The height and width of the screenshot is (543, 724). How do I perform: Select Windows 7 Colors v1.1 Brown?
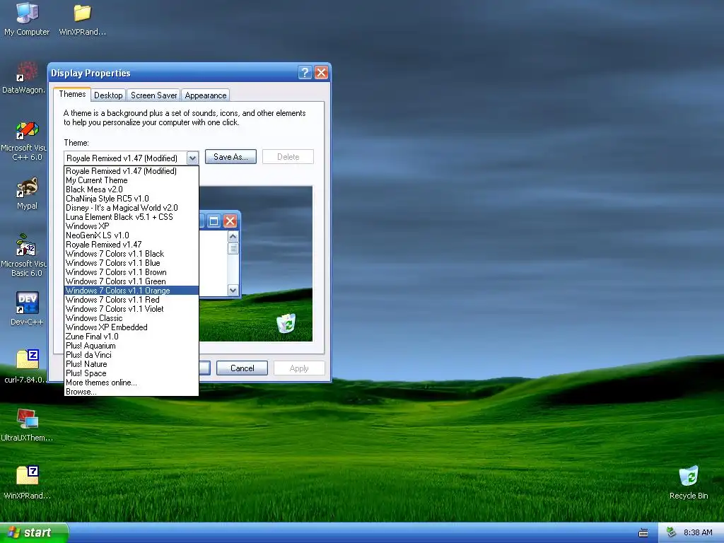click(x=131, y=272)
